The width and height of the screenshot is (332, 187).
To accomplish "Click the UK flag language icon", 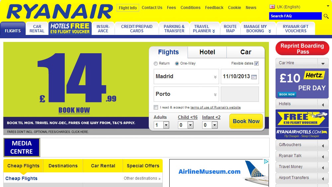I will point(272,7).
